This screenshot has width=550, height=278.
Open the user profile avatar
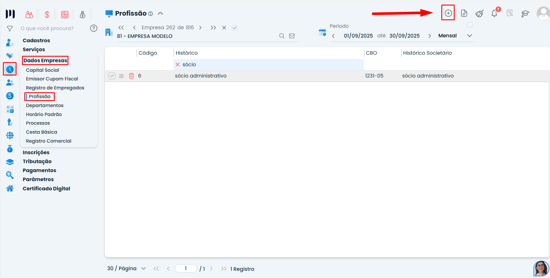tap(543, 13)
